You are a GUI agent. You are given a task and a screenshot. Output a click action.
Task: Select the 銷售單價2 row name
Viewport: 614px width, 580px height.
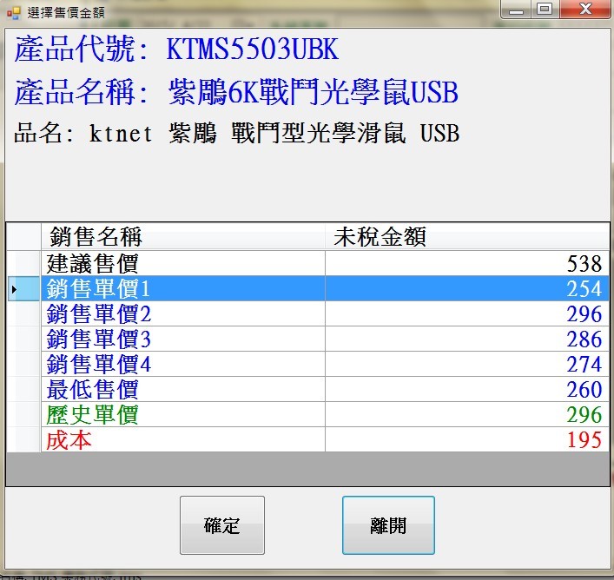tap(183, 313)
